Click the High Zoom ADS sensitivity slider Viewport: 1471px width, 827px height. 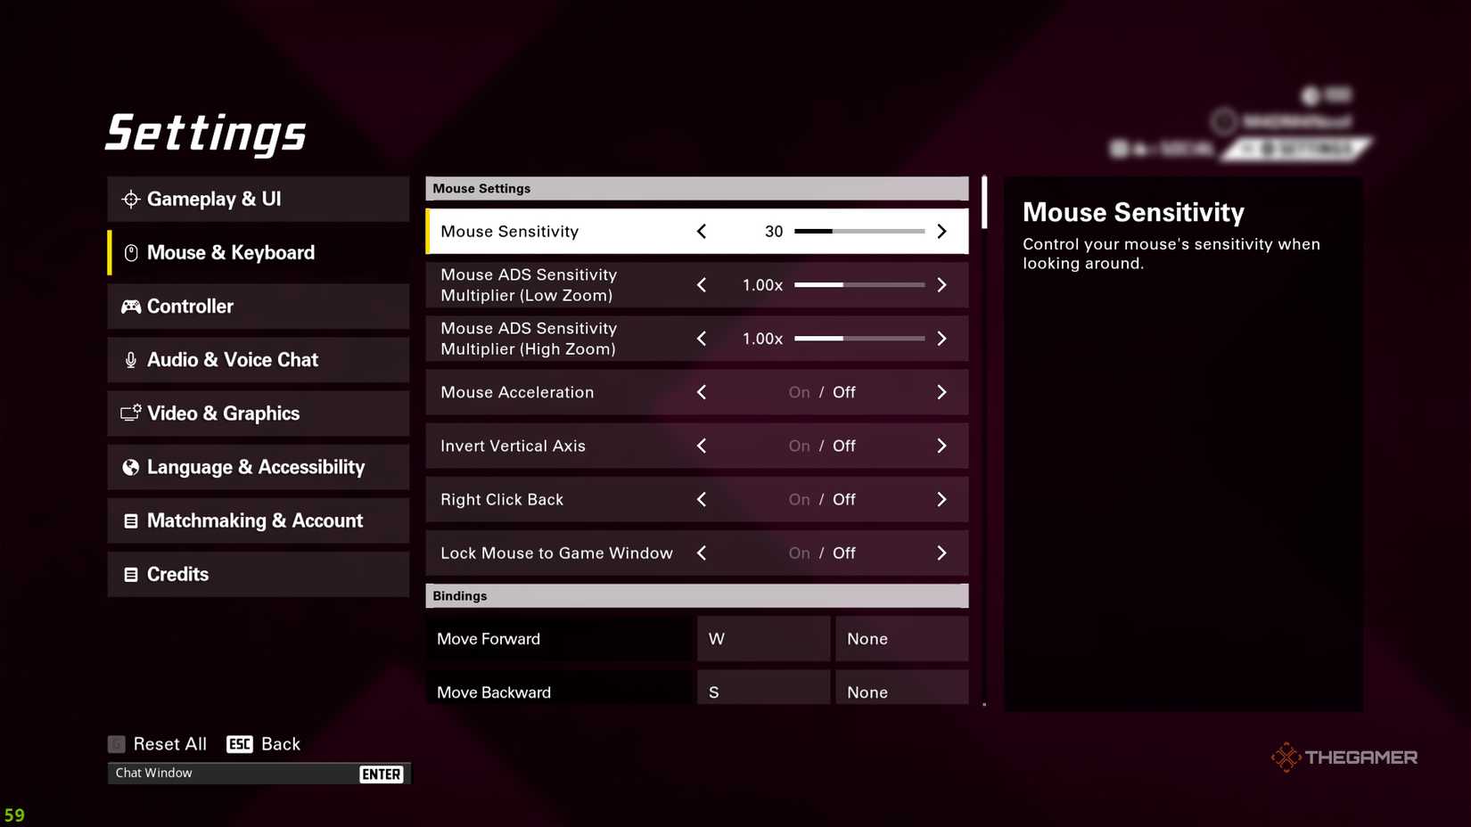click(x=859, y=339)
